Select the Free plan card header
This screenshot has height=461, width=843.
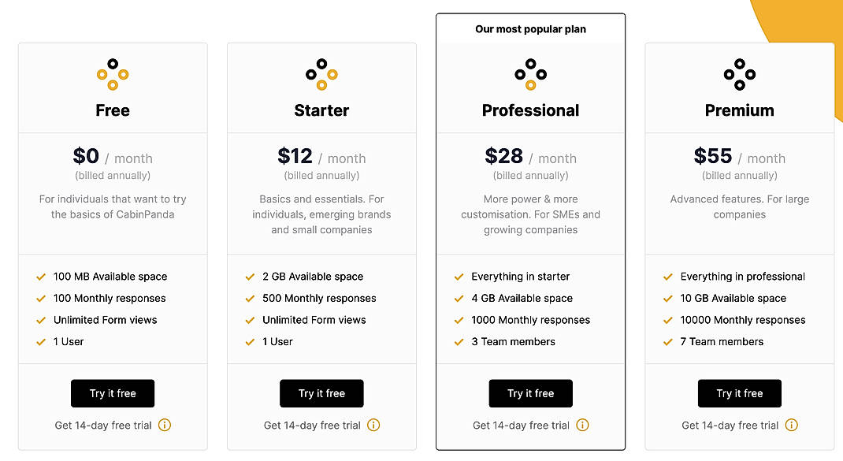pyautogui.click(x=113, y=87)
